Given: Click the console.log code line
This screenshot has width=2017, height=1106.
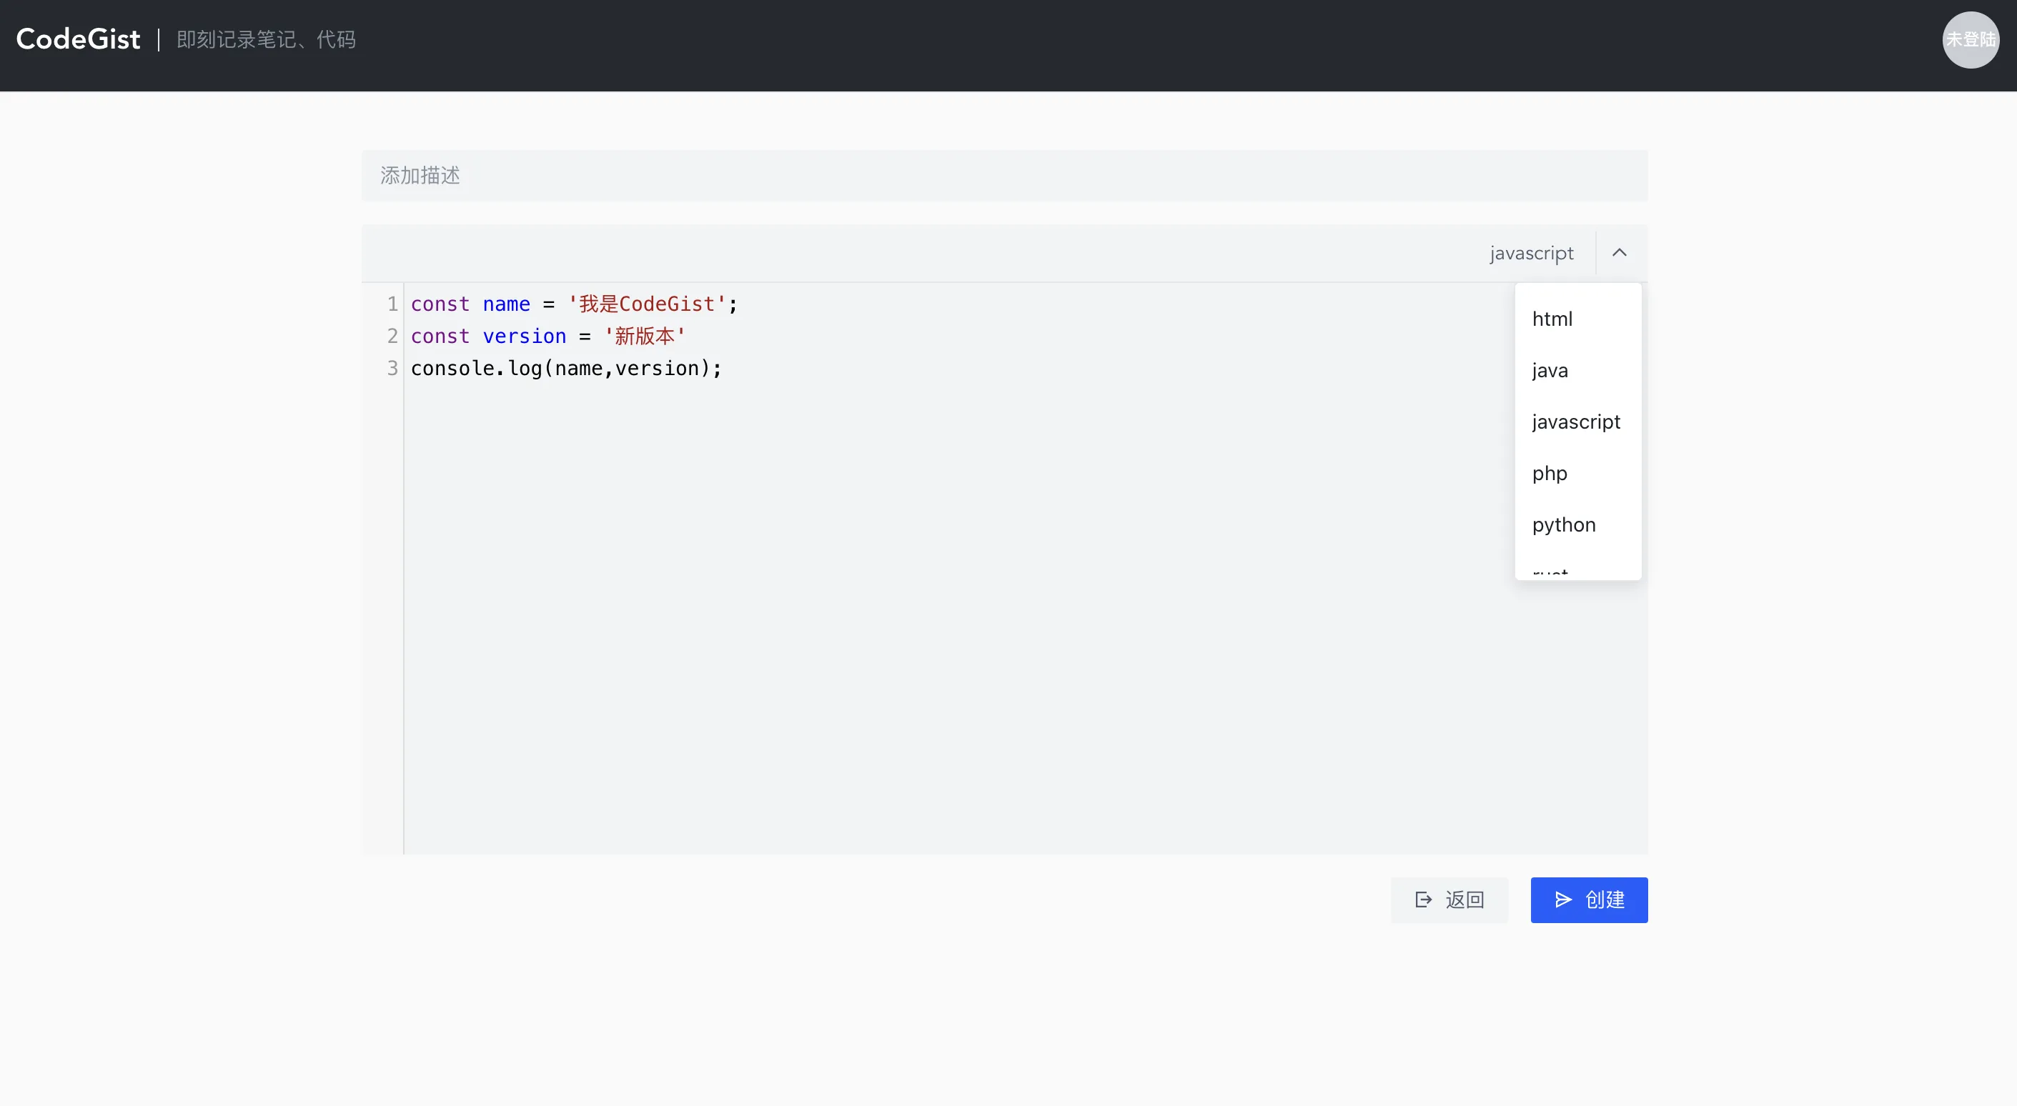Looking at the screenshot, I should pyautogui.click(x=566, y=368).
